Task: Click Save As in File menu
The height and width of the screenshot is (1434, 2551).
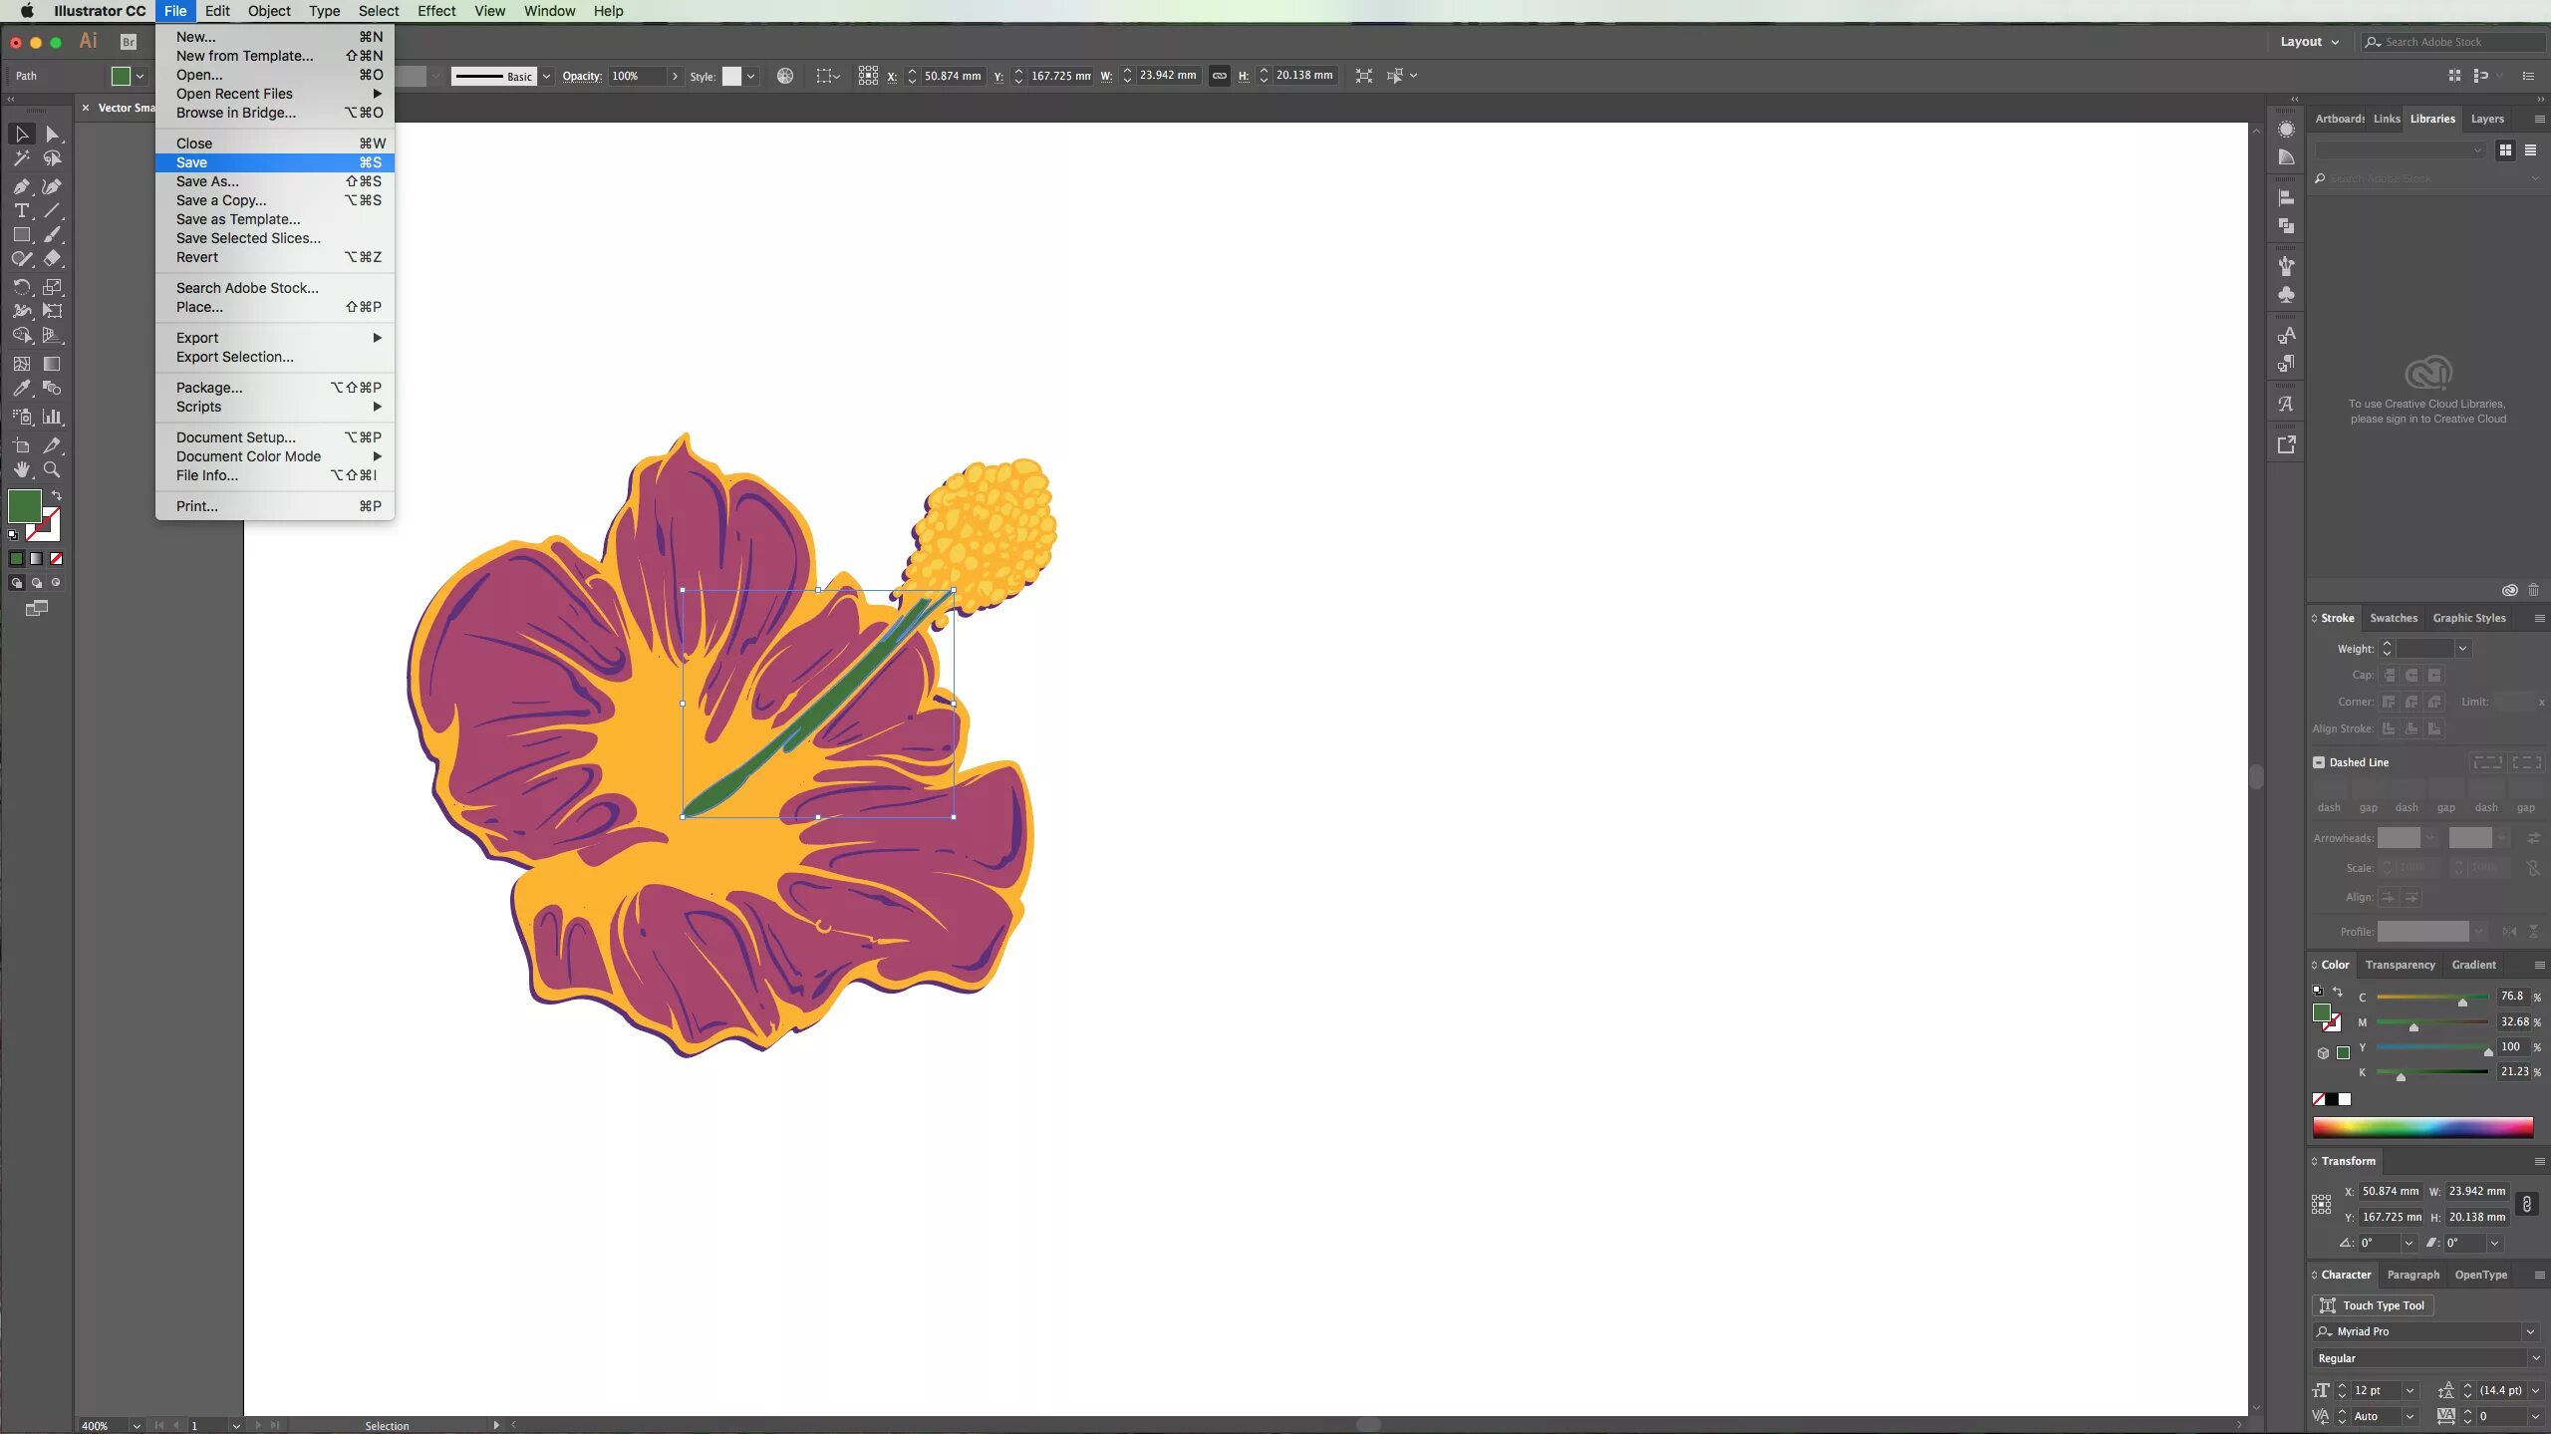Action: [207, 181]
